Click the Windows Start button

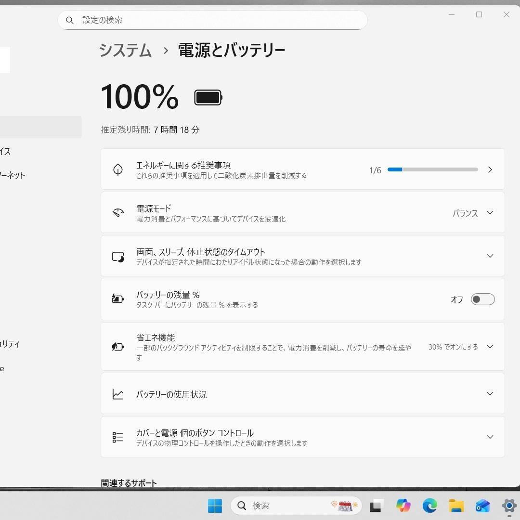[215, 506]
